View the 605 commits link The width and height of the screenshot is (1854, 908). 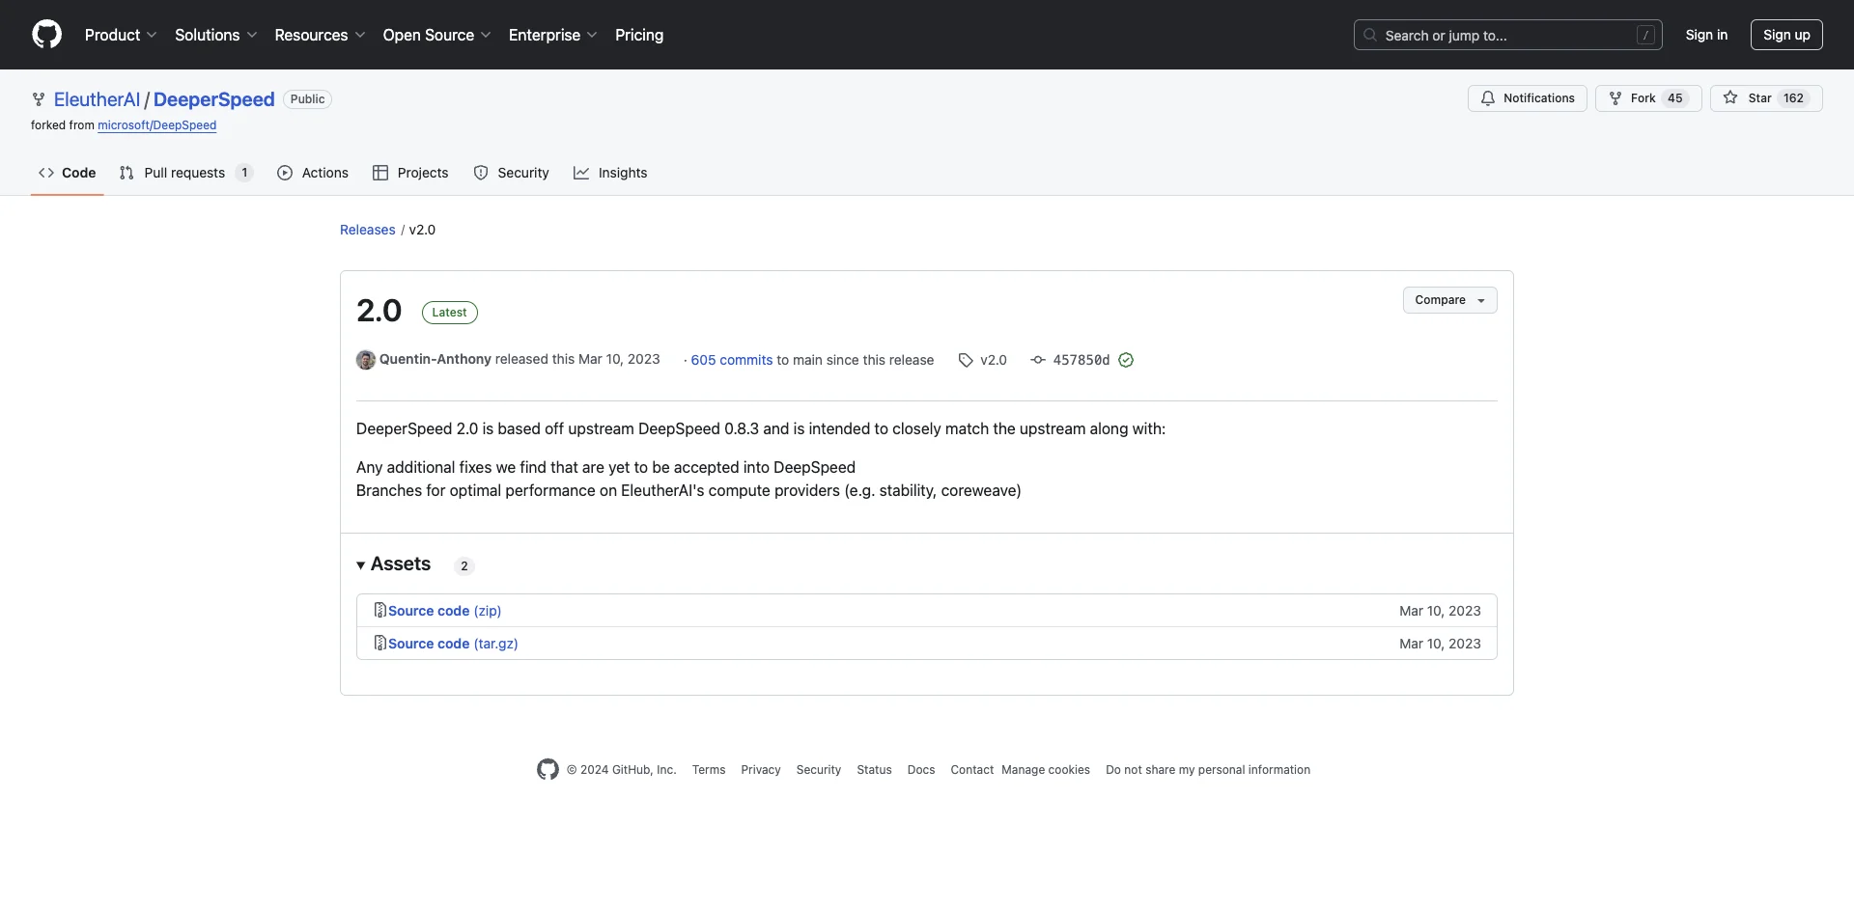[x=731, y=360]
